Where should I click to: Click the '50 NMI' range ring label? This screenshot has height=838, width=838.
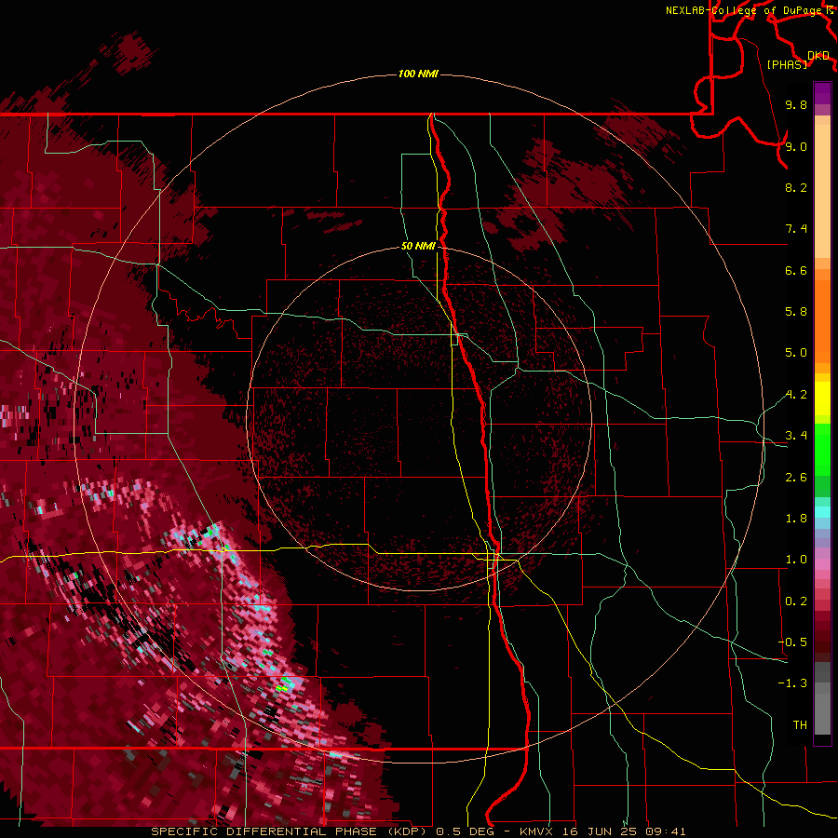coord(418,246)
